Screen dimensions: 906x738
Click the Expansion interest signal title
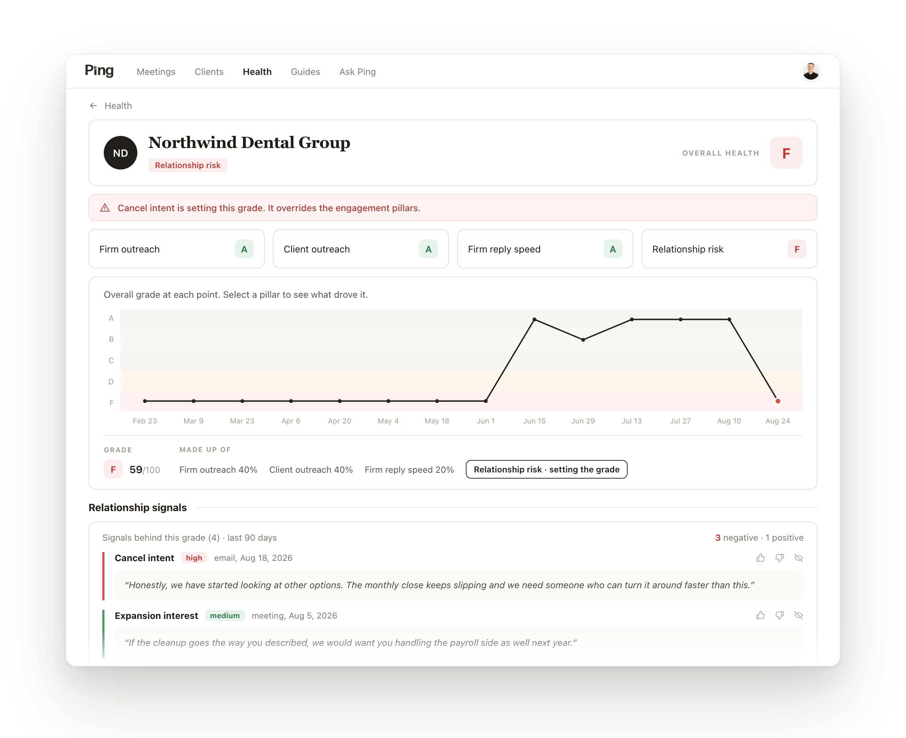coord(156,616)
